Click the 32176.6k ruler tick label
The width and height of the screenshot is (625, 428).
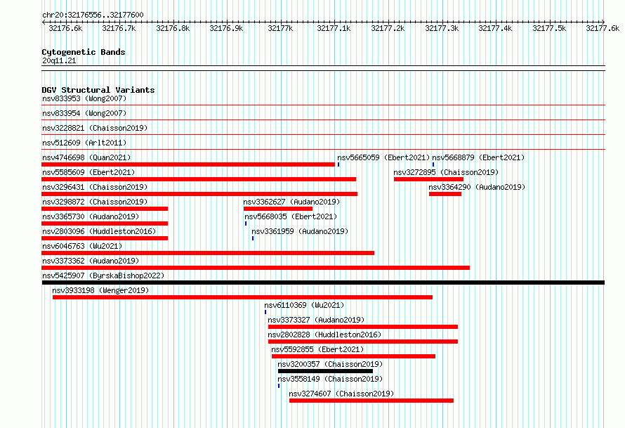pyautogui.click(x=65, y=28)
